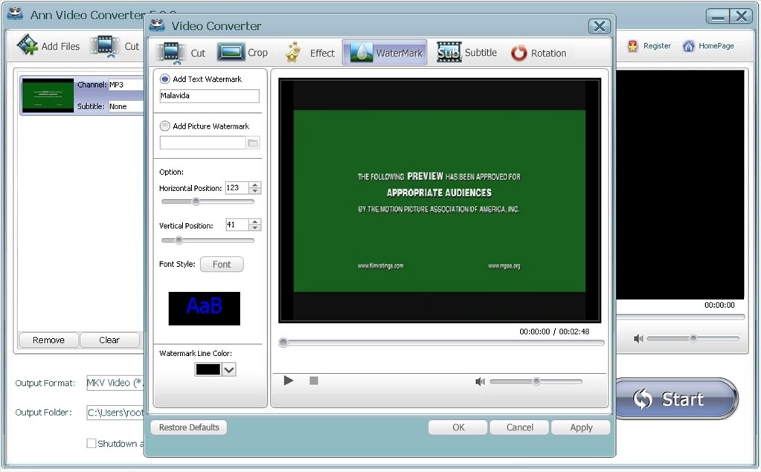
Task: Click Remove button in main window
Action: coord(48,340)
